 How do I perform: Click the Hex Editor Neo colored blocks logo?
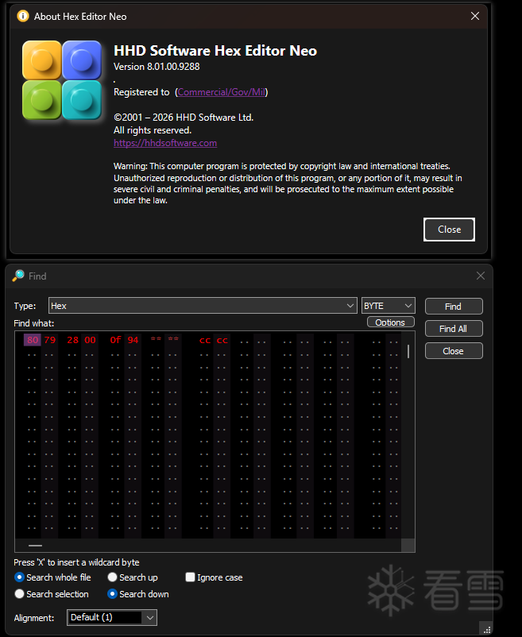pyautogui.click(x=62, y=80)
